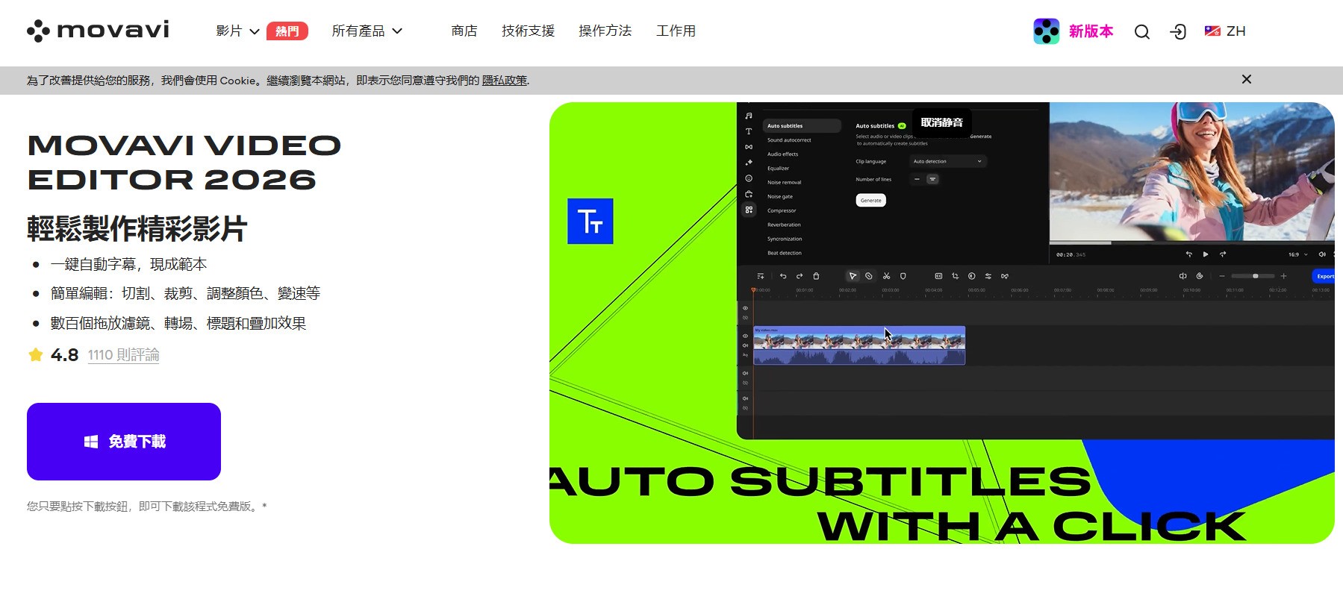Screen dimensions: 1343x608
Task: Open the audio music-note panel in the editor
Action: (x=749, y=116)
